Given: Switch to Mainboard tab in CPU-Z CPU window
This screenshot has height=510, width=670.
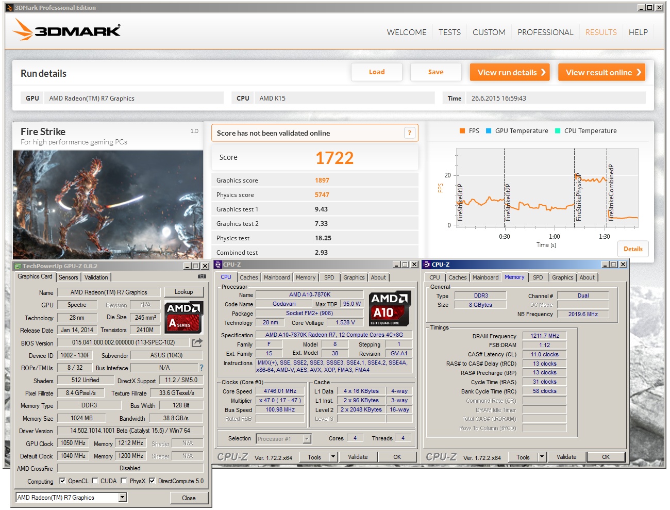Looking at the screenshot, I should tap(277, 277).
